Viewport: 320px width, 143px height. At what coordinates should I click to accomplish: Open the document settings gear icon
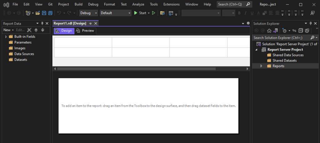click(248, 23)
